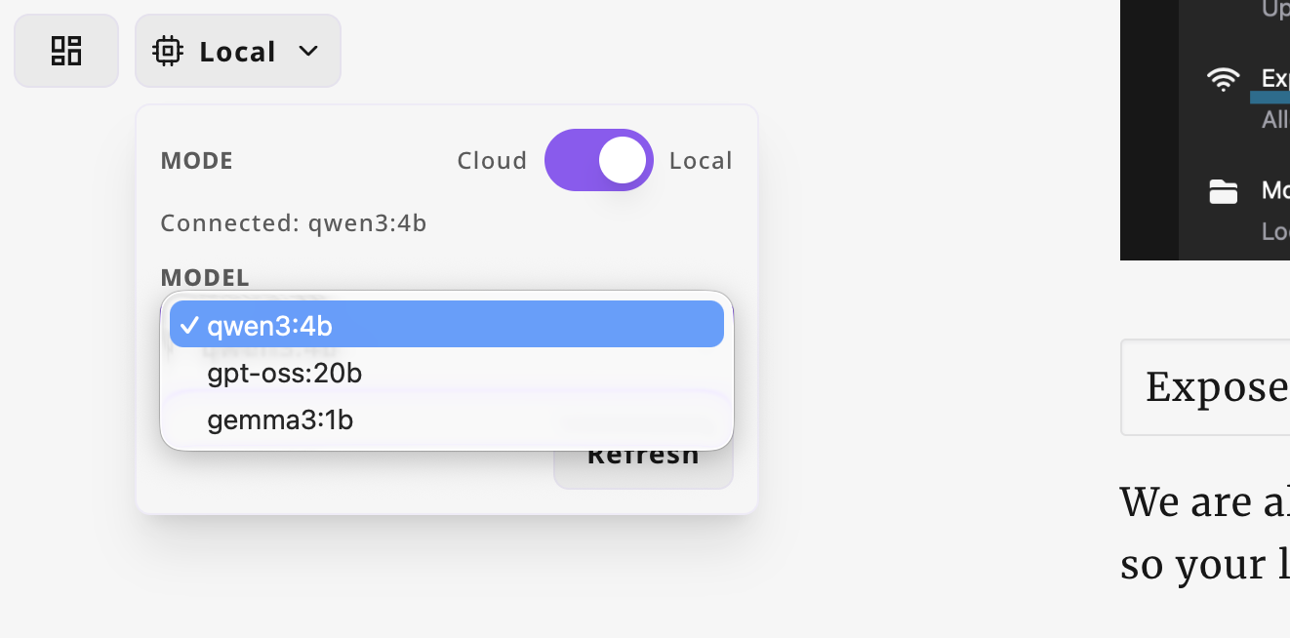The width and height of the screenshot is (1290, 638).
Task: Switch to Cloud via the Cloud label
Action: [492, 160]
